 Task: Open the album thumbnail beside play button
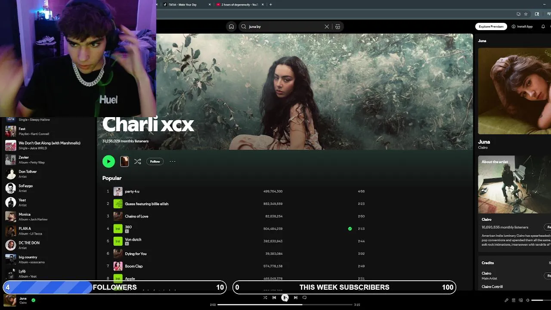124,161
